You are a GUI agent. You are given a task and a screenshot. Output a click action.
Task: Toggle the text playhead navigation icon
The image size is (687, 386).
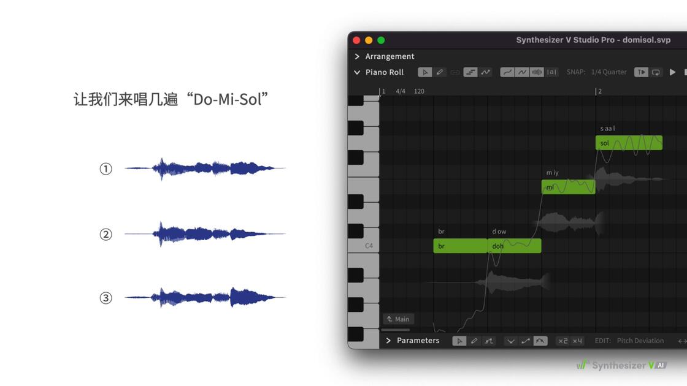pyautogui.click(x=641, y=72)
